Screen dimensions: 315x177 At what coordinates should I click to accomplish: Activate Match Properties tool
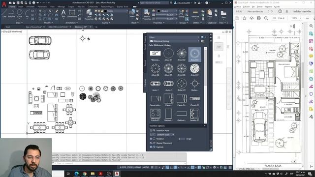(147, 15)
